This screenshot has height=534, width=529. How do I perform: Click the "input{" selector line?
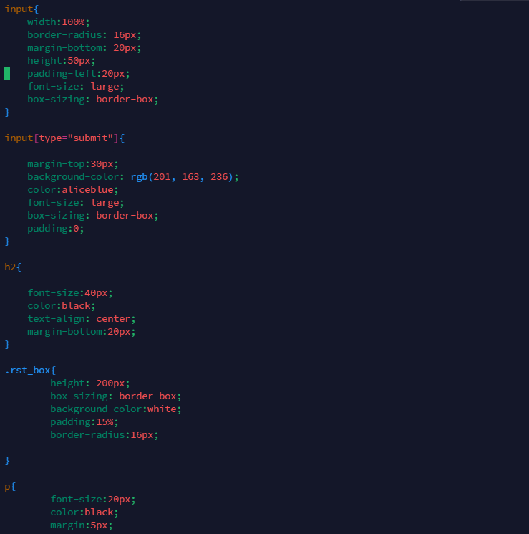pos(21,9)
